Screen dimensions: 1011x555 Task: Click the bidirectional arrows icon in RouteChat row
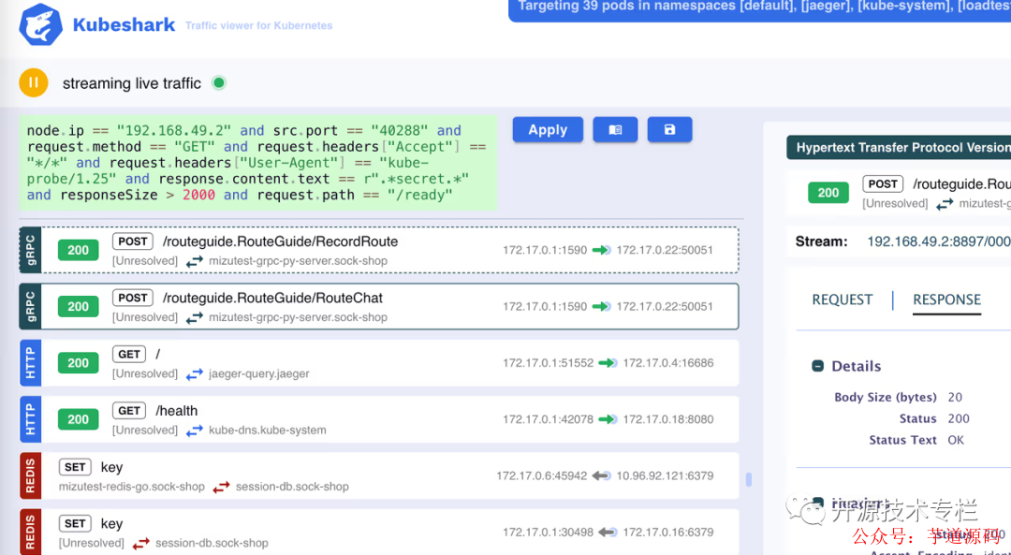coord(194,318)
